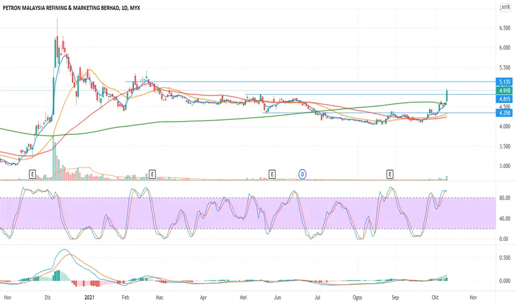
Task: Select the 5.135 price level label
Action: pyautogui.click(x=504, y=82)
